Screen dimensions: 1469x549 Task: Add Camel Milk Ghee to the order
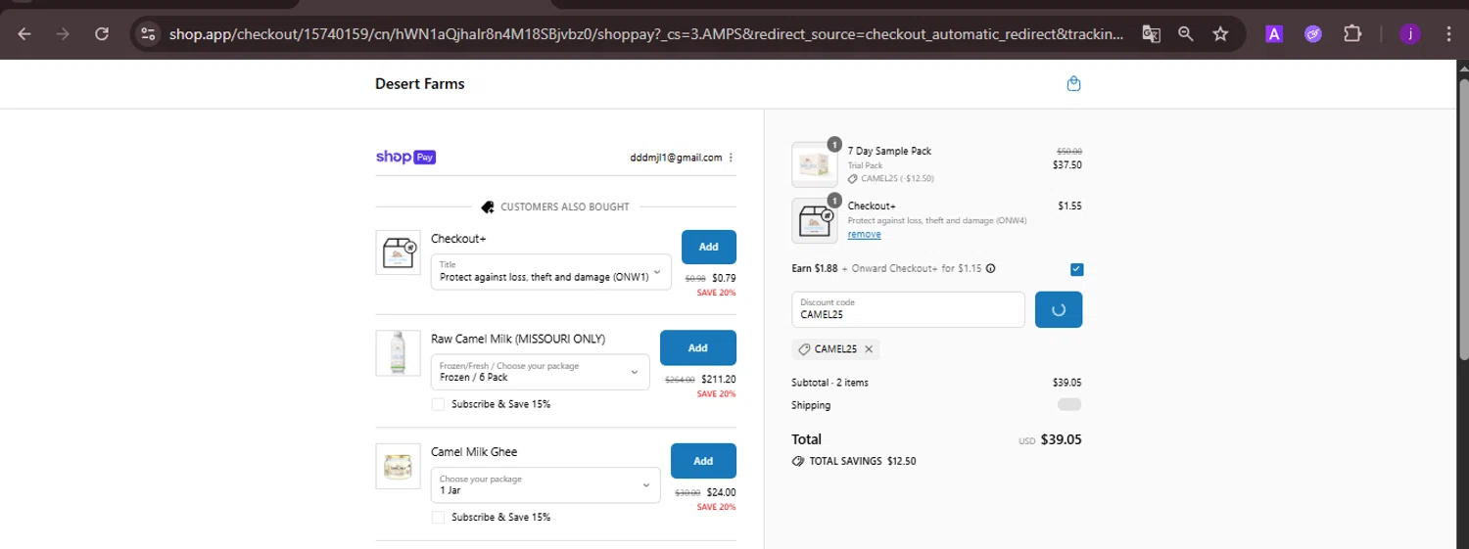click(x=703, y=461)
